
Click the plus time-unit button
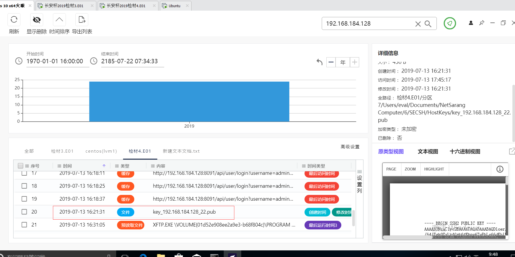click(x=355, y=62)
